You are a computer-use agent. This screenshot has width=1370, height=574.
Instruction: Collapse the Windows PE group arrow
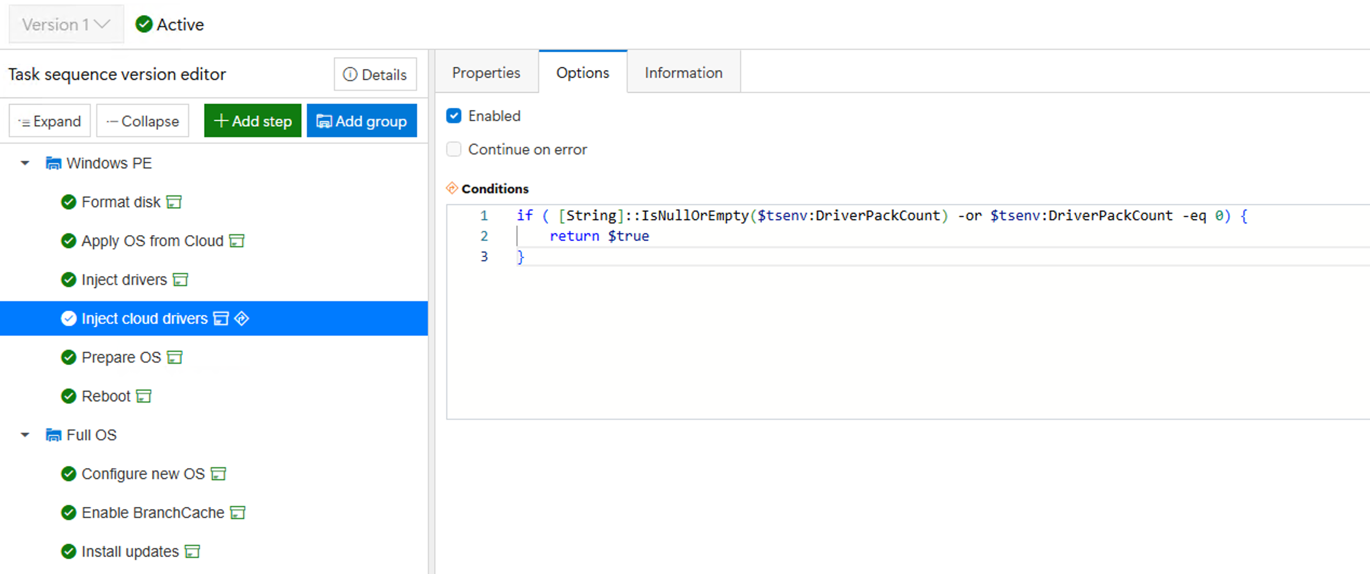25,163
